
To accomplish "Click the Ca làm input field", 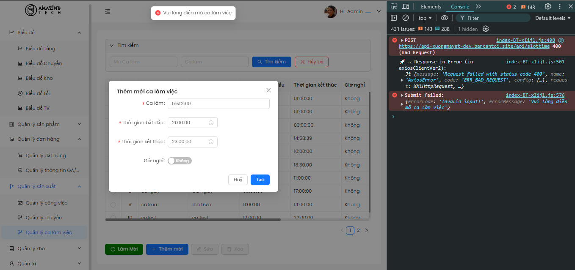I will (218, 104).
